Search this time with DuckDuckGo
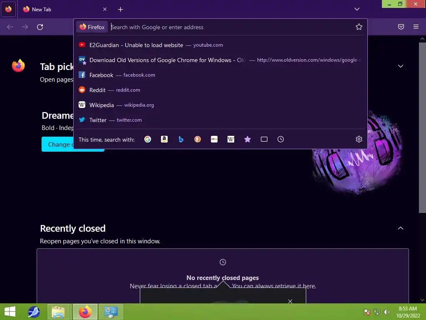 pyautogui.click(x=198, y=139)
